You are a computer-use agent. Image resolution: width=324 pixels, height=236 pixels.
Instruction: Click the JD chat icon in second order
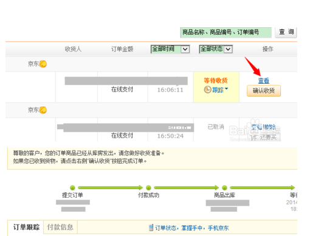[x=43, y=110]
